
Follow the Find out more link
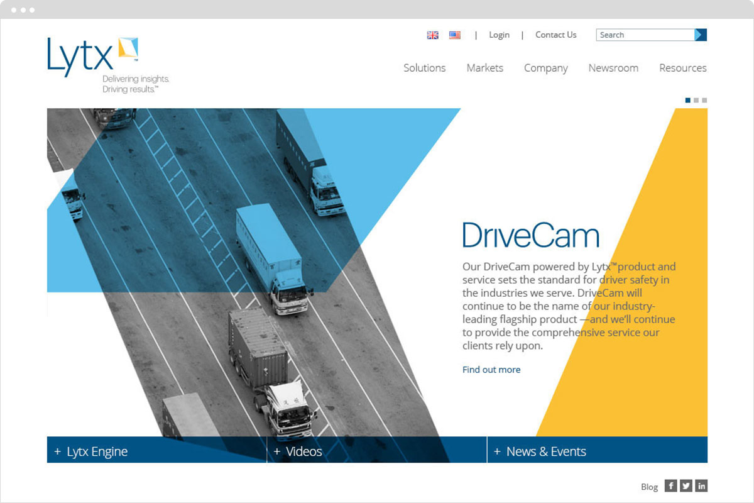tap(491, 370)
